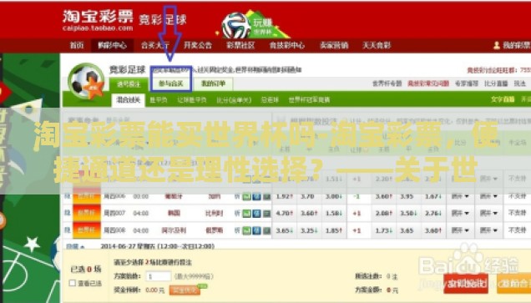Image resolution: width=531 pixels, height=303 pixels.
Task: Open the gray icon in 周四007 row
Action: coord(266,214)
